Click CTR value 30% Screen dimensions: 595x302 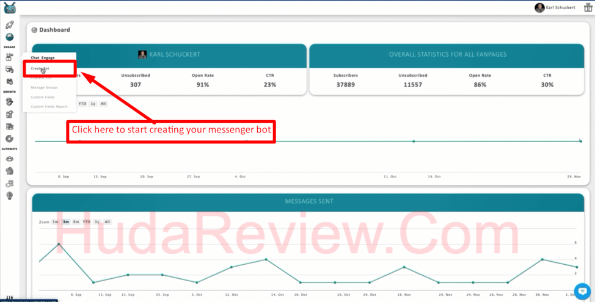[547, 85]
